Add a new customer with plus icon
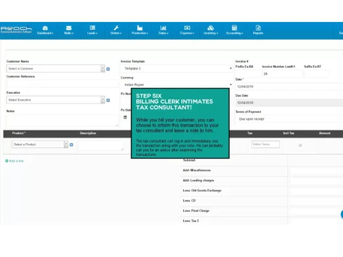Screen dimensions: 343x257 (108, 69)
